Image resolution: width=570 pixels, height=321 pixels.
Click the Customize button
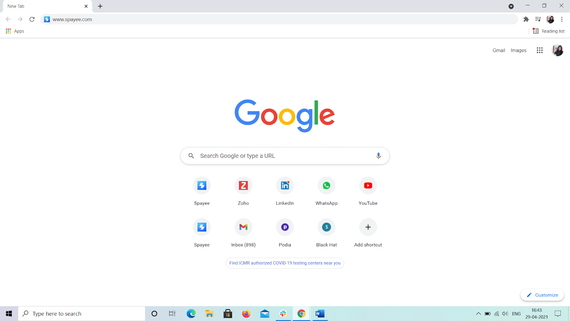542,295
